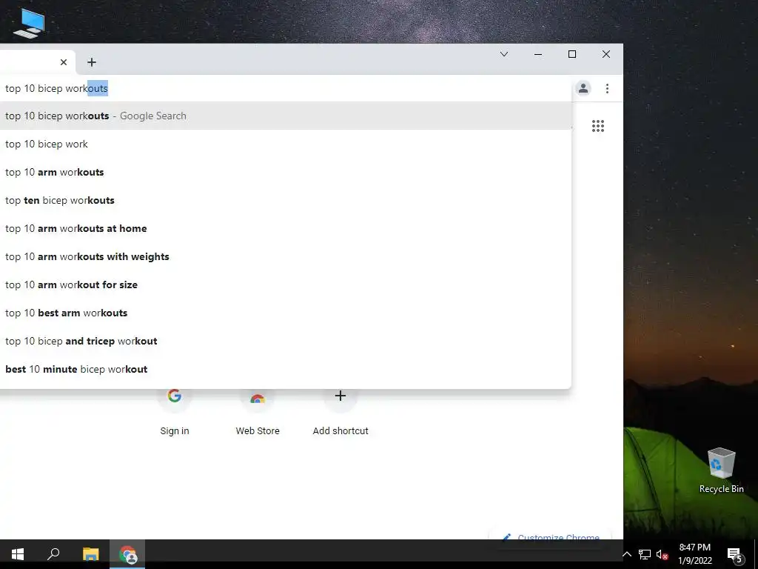Open the tab search chevron dropdown
Viewport: 758px width, 569px height.
503,54
